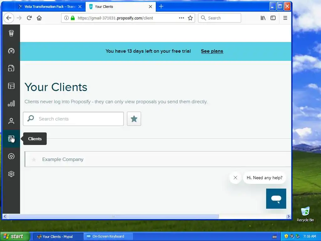Close the Your Clients tab
This screenshot has width=321, height=241.
tap(150, 7)
